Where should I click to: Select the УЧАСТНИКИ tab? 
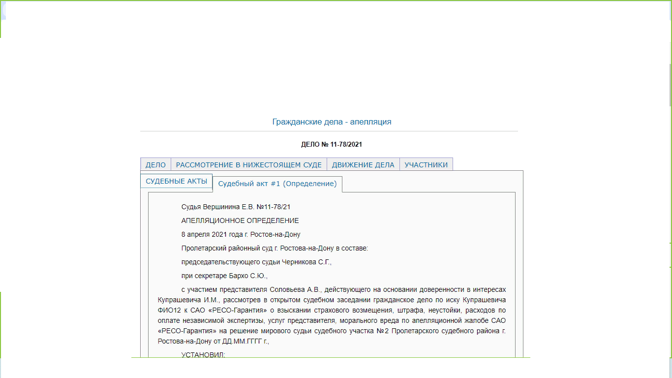(426, 165)
